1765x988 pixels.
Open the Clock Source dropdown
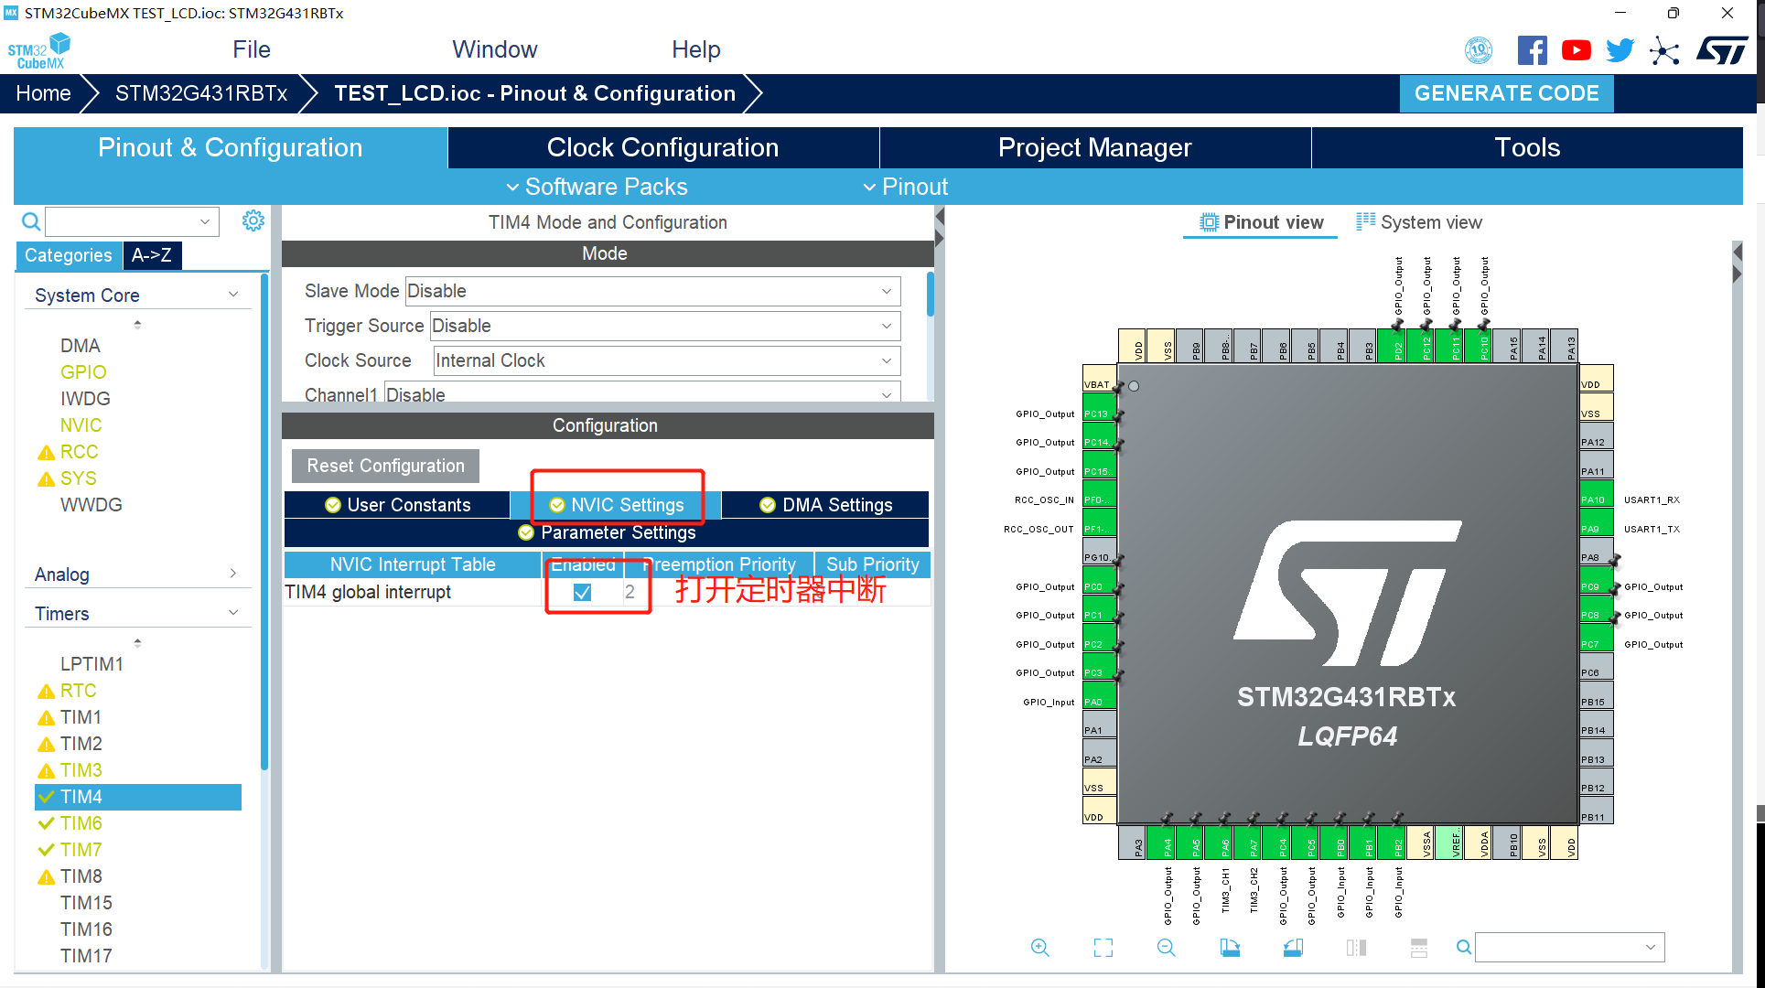pyautogui.click(x=667, y=360)
